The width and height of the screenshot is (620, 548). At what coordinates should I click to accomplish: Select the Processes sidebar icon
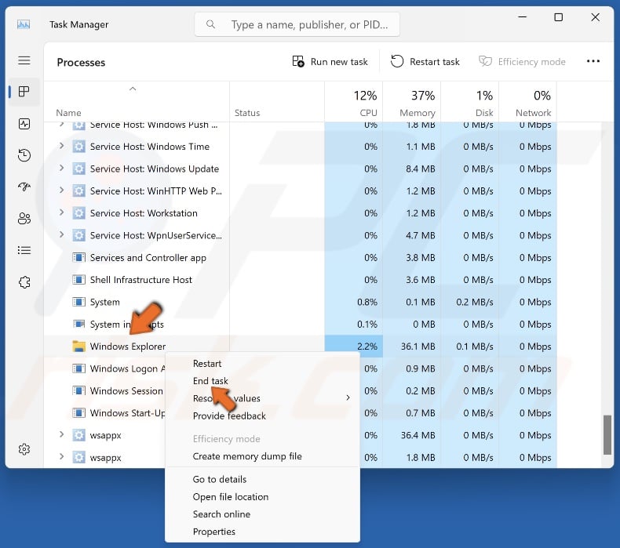pyautogui.click(x=24, y=92)
